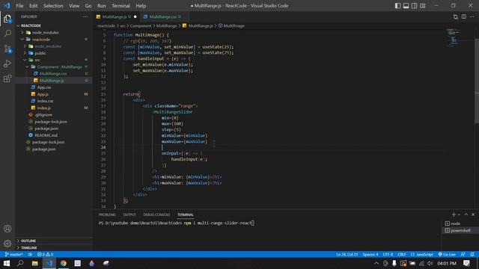Open the customize layout icon
This screenshot has width=479, height=269.
(x=422, y=6)
